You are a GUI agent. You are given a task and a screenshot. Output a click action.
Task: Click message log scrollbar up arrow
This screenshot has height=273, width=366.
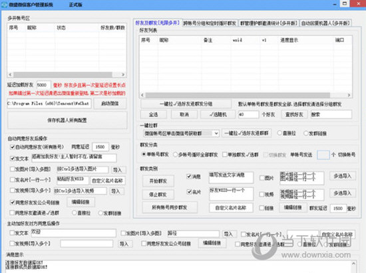353,264
